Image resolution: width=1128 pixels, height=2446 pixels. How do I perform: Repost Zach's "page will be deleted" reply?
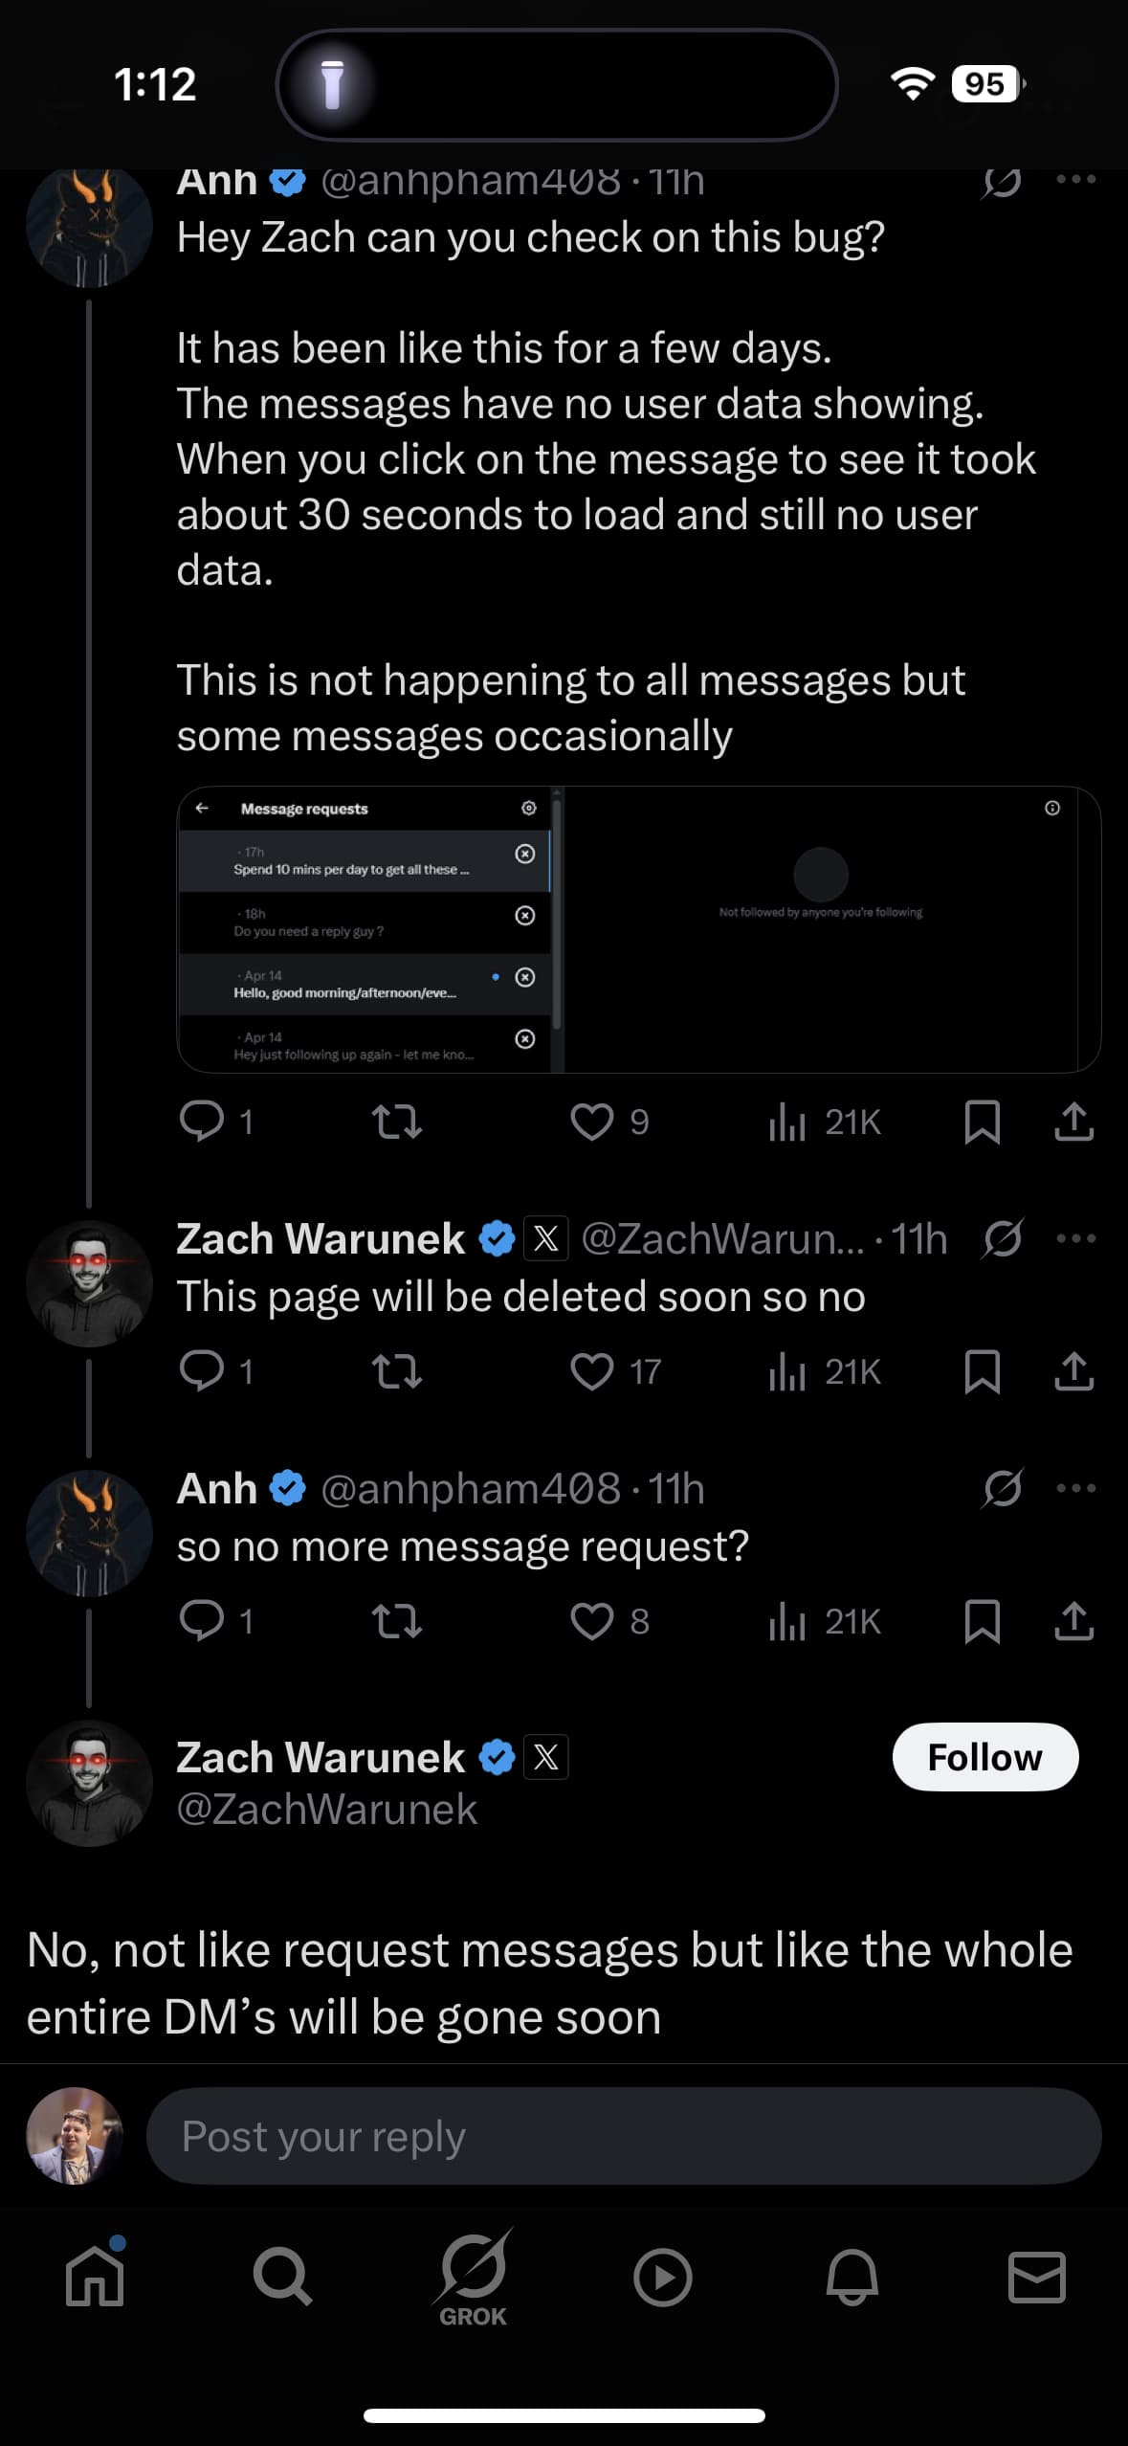[396, 1371]
